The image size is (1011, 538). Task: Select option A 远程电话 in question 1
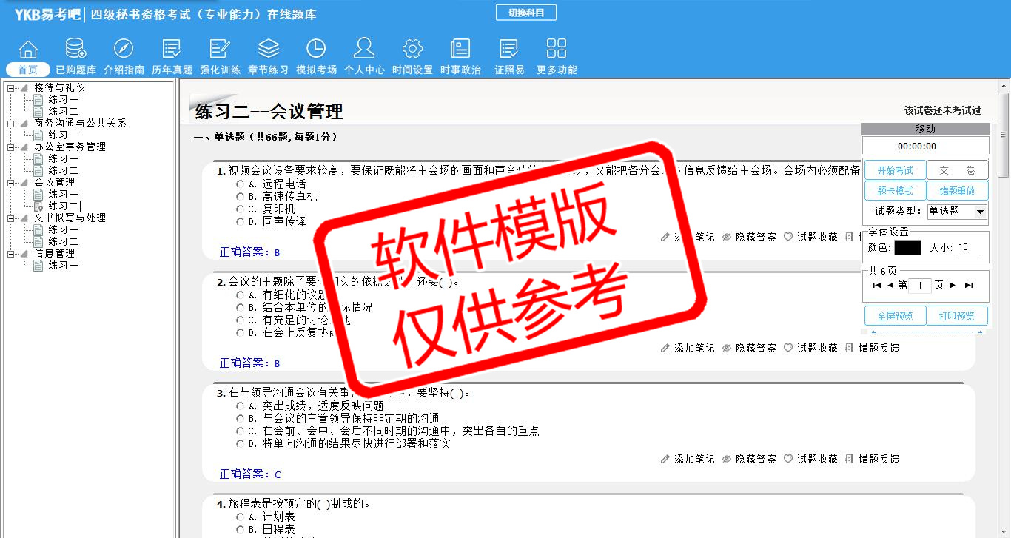pos(240,184)
